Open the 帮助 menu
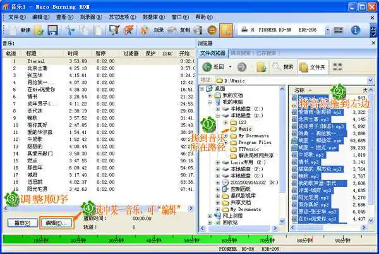Image resolution: width=379 pixels, height=254 pixels. pos(204,17)
